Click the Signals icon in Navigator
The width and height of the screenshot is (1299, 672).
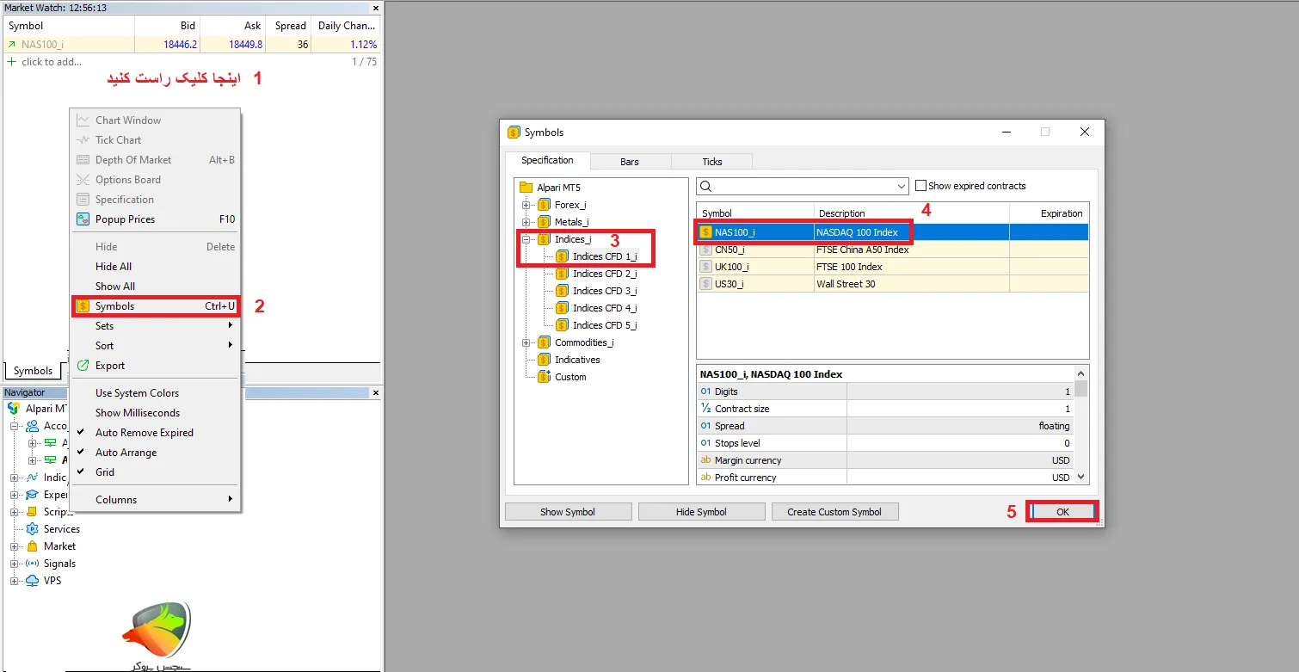pyautogui.click(x=32, y=564)
